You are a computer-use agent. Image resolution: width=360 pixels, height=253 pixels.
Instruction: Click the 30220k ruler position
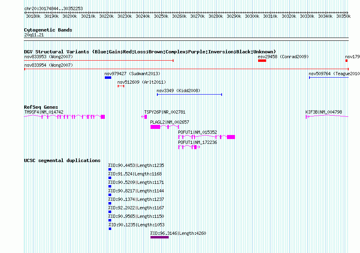[x=106, y=16]
